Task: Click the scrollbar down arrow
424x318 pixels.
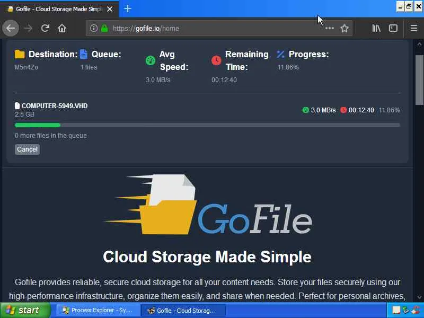Action: coord(419,297)
